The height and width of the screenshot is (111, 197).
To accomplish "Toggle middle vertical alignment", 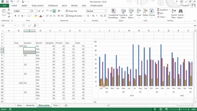I will [x=50, y=11].
